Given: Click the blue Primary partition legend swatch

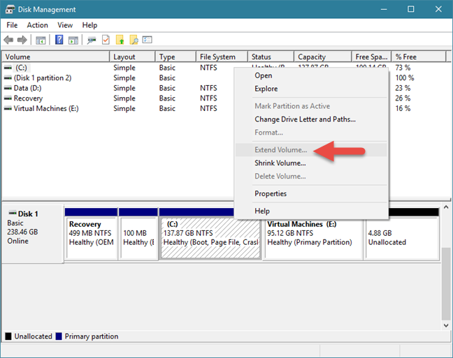Looking at the screenshot, I should click(x=59, y=336).
